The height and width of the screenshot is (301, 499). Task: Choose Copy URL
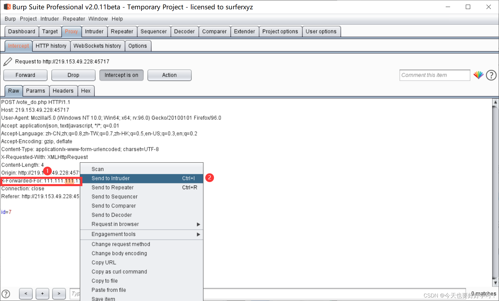click(141, 263)
